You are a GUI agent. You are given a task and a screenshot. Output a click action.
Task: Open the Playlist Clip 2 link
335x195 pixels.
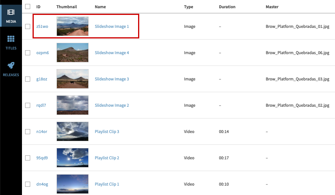tap(107, 158)
